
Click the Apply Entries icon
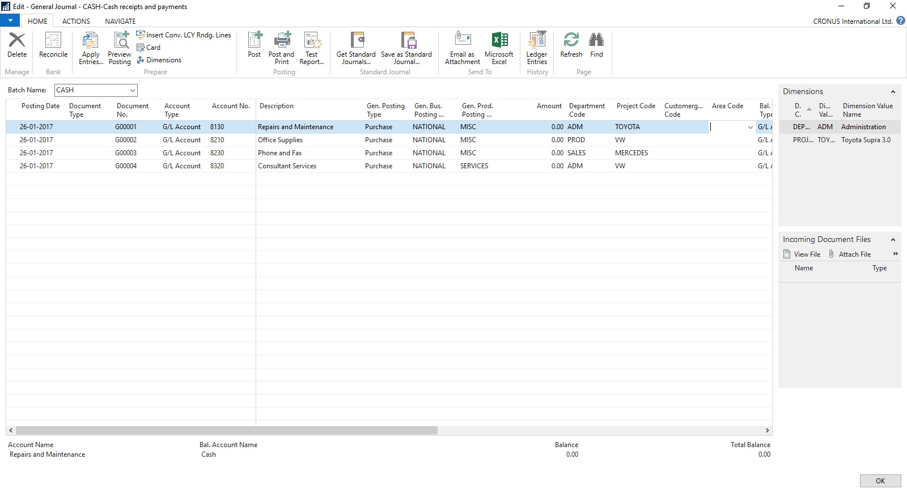click(91, 41)
